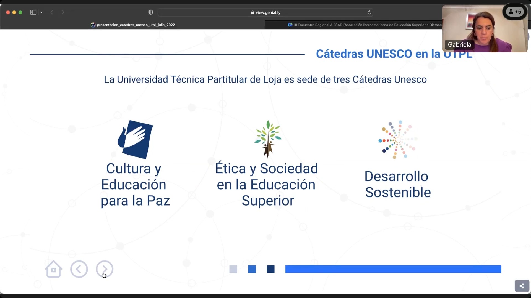Screen dimensions: 531x298
Task: Advance to the next slide arrow
Action: 105,269
